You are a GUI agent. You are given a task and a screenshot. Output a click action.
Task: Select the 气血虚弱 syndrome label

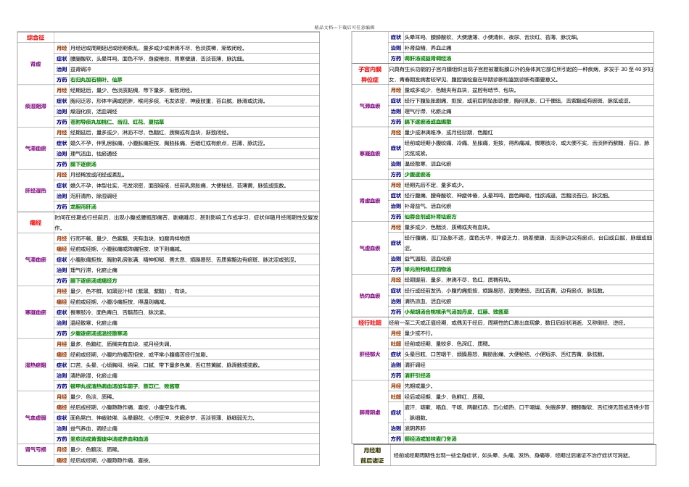coord(36,418)
